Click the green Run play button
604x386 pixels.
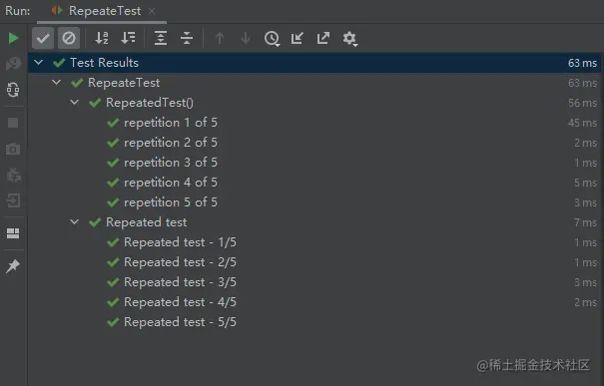point(13,38)
